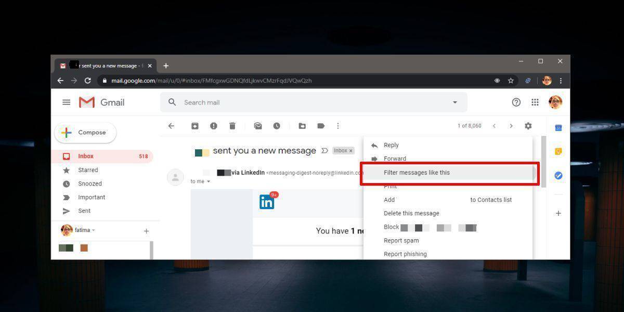Open the Gmail main menu hamburger
Viewport: 624px width, 312px height.
pyautogui.click(x=67, y=102)
